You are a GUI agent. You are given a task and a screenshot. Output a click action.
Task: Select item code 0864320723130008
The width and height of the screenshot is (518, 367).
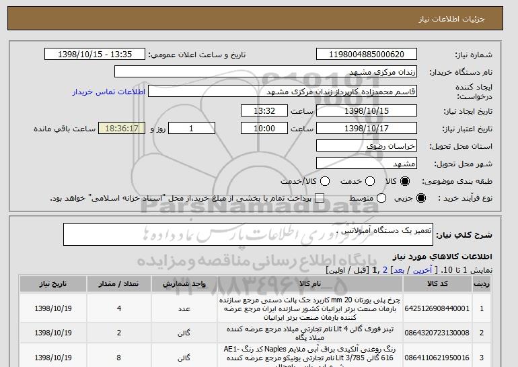[437, 333]
